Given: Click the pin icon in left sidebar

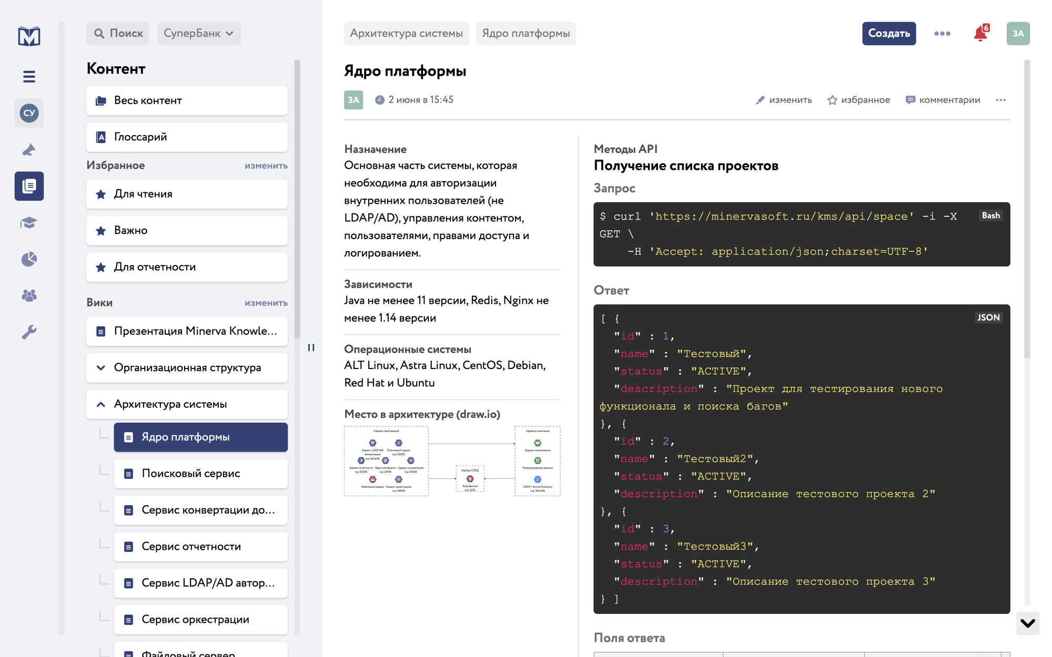Looking at the screenshot, I should click(29, 150).
